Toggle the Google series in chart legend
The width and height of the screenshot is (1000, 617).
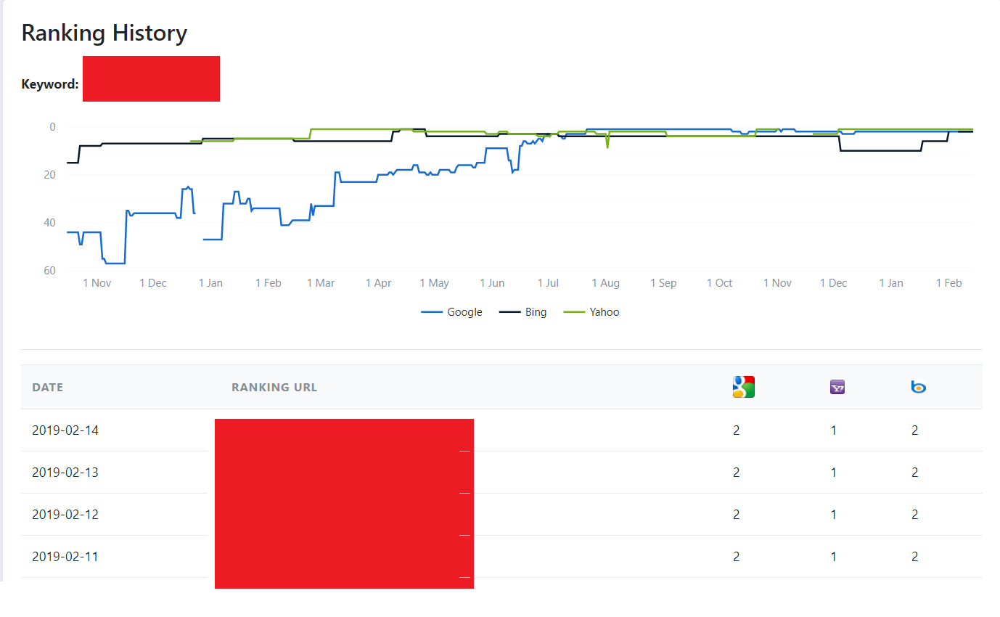coord(451,312)
